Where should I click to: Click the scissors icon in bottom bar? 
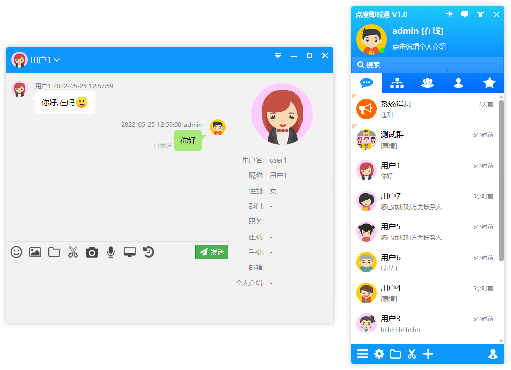pyautogui.click(x=412, y=354)
